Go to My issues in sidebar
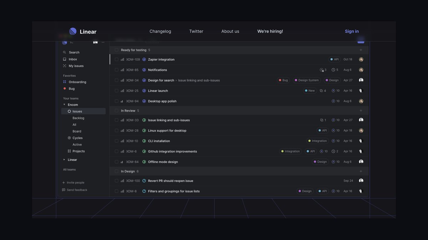Image resolution: width=428 pixels, height=240 pixels. (73, 66)
